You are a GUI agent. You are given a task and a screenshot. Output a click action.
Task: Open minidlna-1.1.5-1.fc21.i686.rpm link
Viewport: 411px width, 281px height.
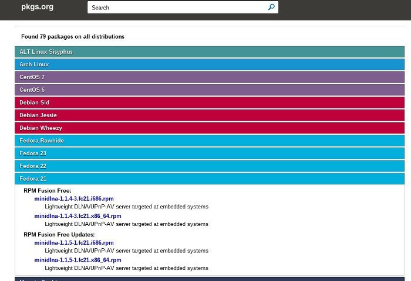[74, 242]
